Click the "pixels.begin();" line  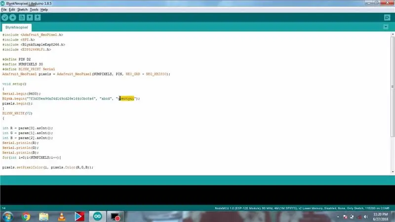[17, 104]
